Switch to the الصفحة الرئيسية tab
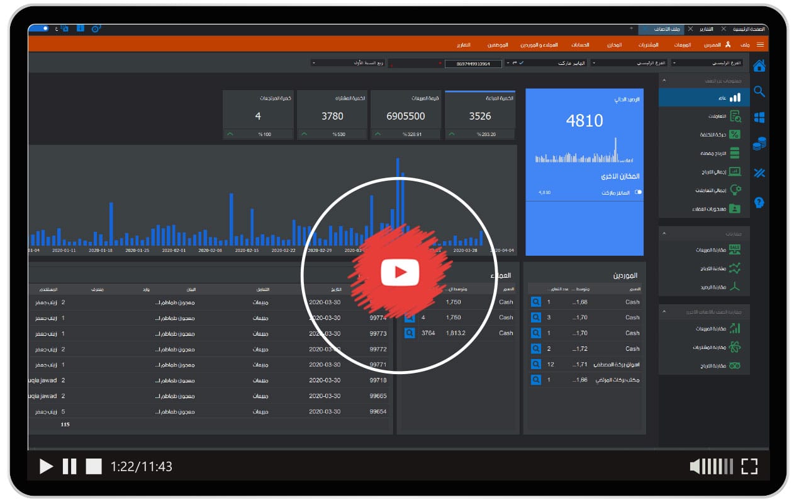794x502 pixels. pos(749,29)
